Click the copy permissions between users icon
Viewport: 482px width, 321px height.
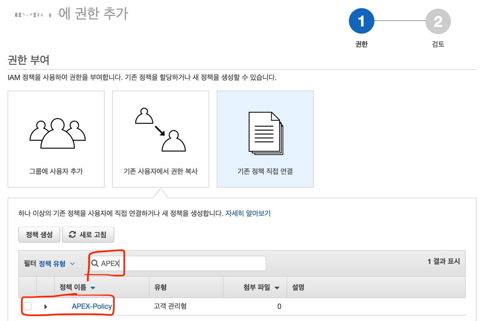[160, 130]
